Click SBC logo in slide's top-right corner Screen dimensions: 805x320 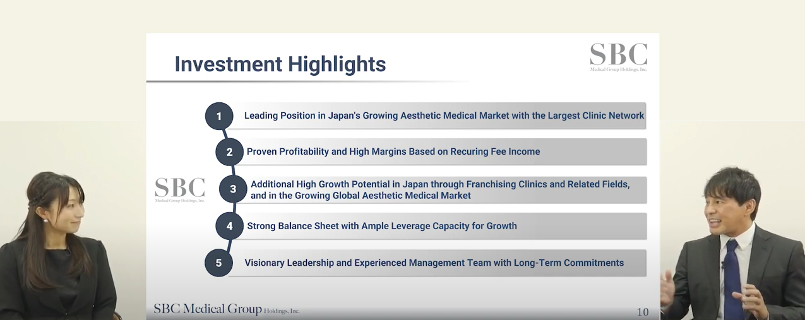click(618, 57)
